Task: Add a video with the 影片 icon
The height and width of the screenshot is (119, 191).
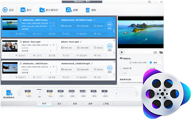Action: [23, 10]
